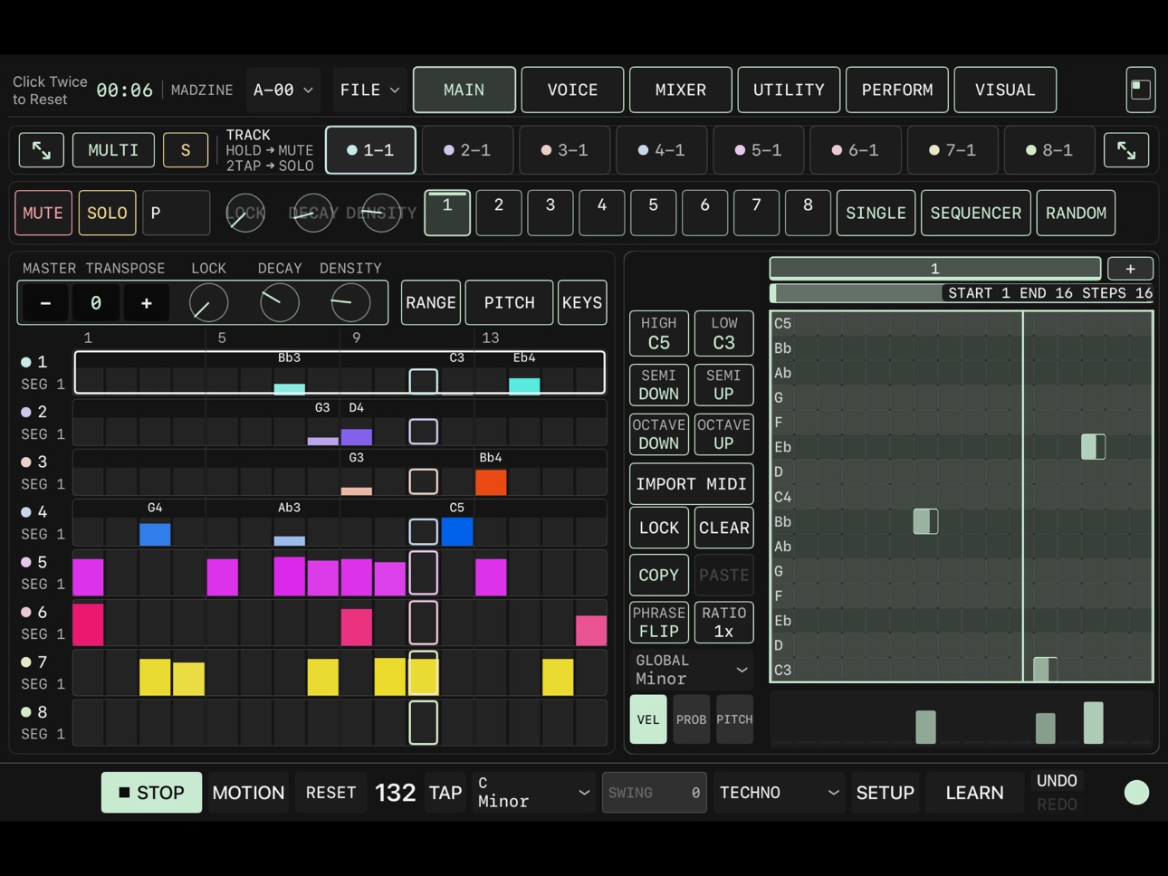Toggle the S button next to MULTI
The width and height of the screenshot is (1168, 876).
186,150
